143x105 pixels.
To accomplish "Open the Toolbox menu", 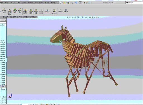I will pos(24,3).
